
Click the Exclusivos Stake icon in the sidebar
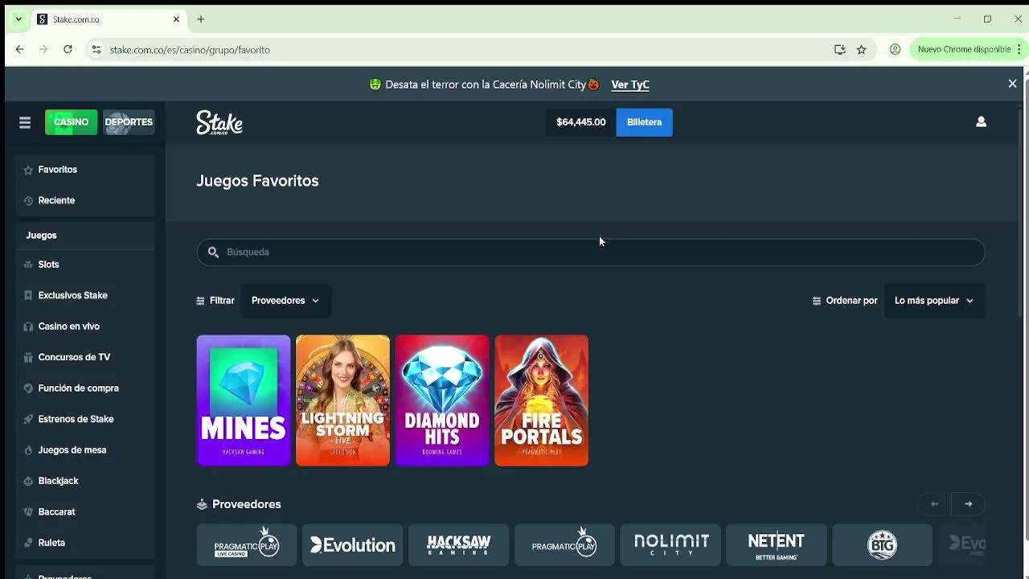pyautogui.click(x=28, y=296)
